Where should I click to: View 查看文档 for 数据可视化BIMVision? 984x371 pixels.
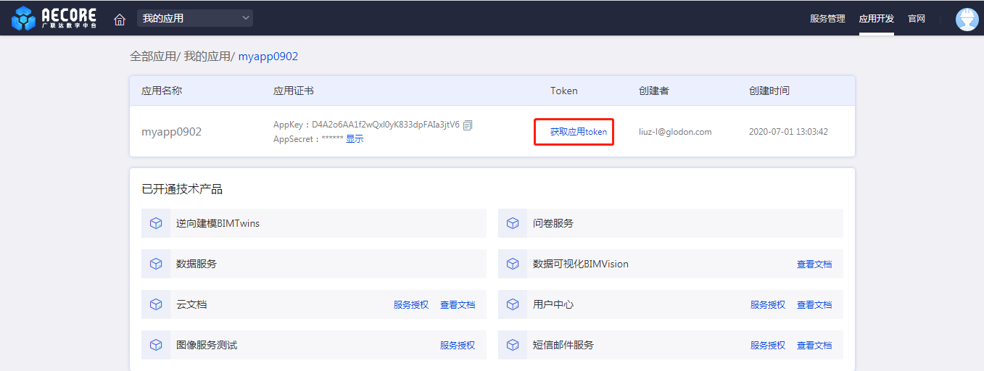(814, 264)
